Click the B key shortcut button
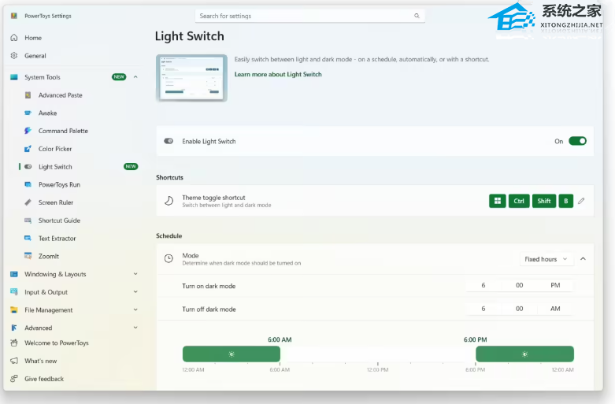The image size is (615, 404). click(x=566, y=201)
